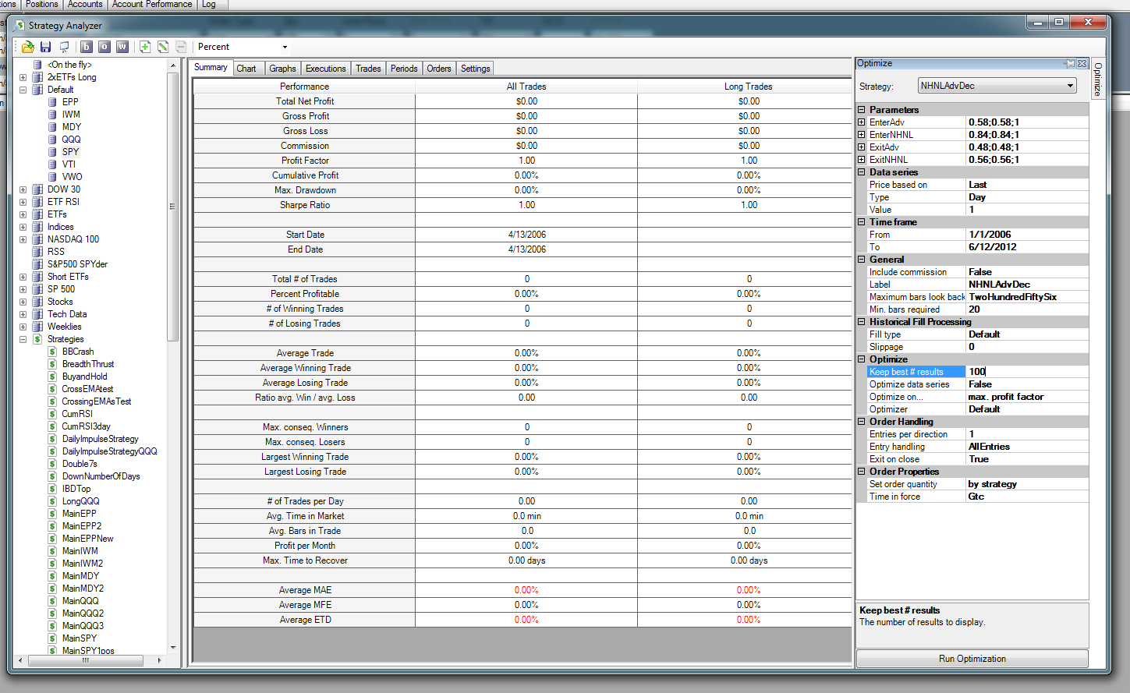Switch to the Chart tab

tap(246, 69)
